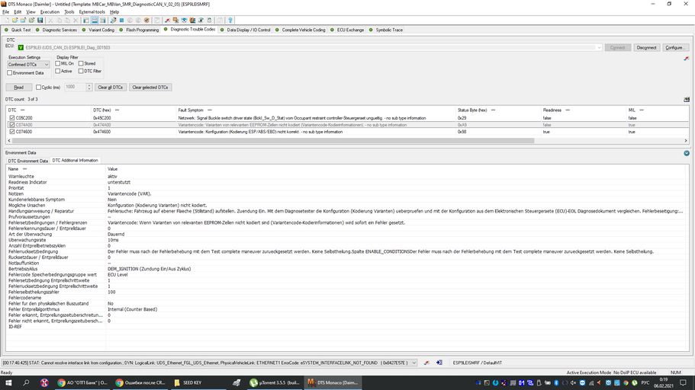695x390 pixels.
Task: Uncheck the C074600 row checkbox
Action: [x=12, y=132]
